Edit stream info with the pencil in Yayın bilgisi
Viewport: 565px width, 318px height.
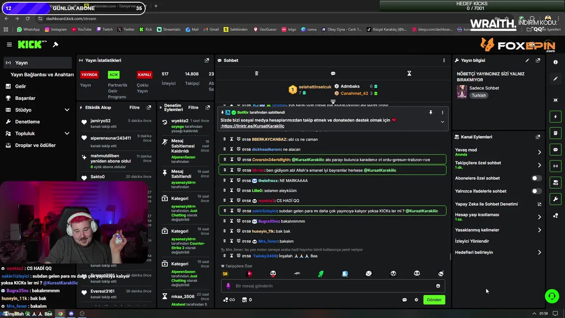[x=527, y=61]
